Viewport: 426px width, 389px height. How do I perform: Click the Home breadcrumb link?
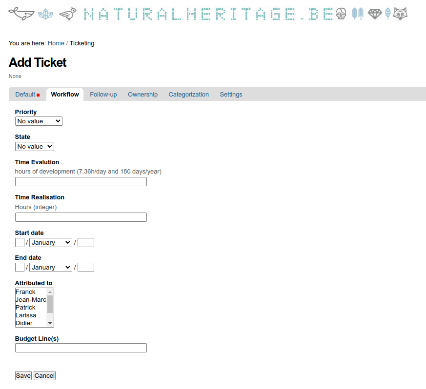point(56,43)
